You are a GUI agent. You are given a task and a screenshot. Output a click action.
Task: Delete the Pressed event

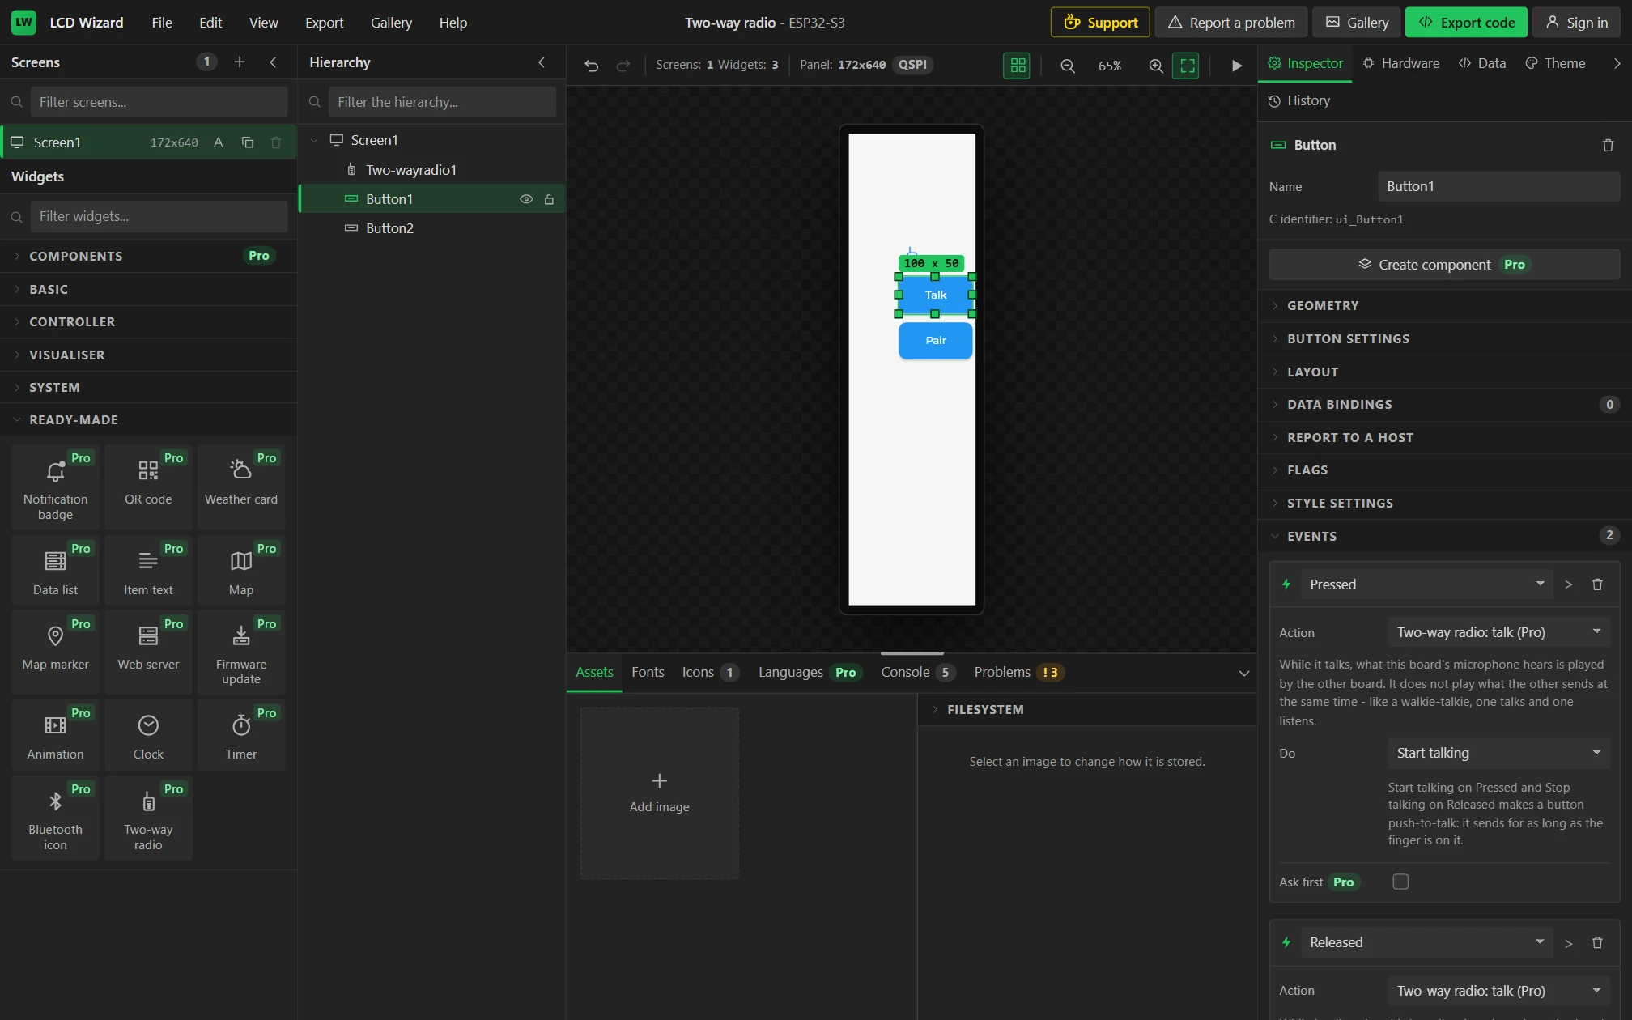[x=1597, y=584]
